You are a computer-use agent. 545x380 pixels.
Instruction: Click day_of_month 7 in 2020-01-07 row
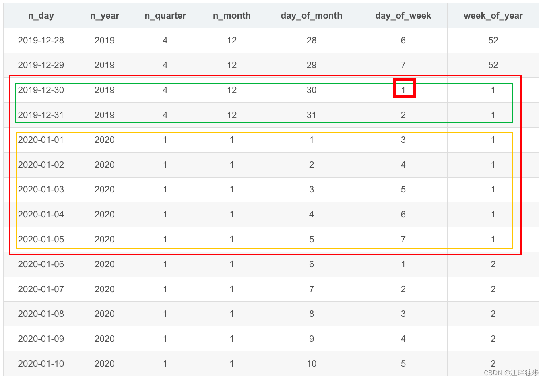point(312,289)
